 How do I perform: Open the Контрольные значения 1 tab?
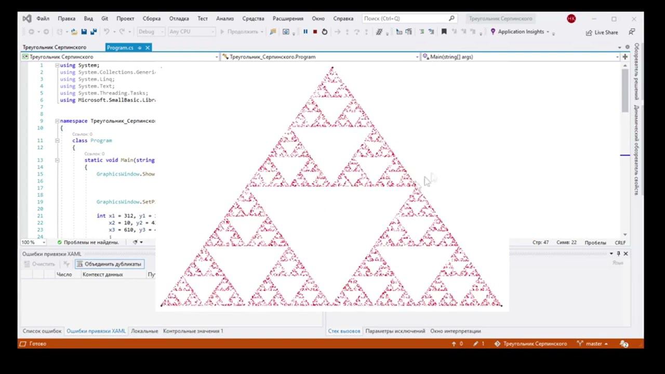point(193,331)
